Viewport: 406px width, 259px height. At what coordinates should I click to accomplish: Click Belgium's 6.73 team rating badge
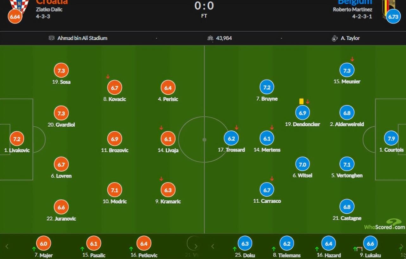[393, 17]
